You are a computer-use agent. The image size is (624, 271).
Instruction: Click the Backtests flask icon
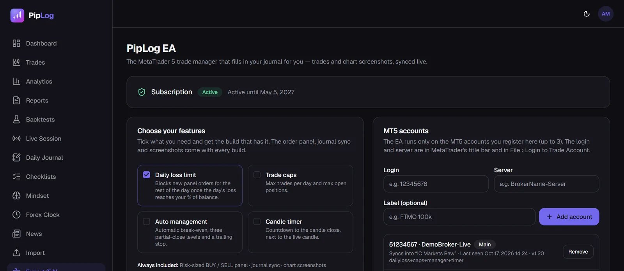[16, 120]
